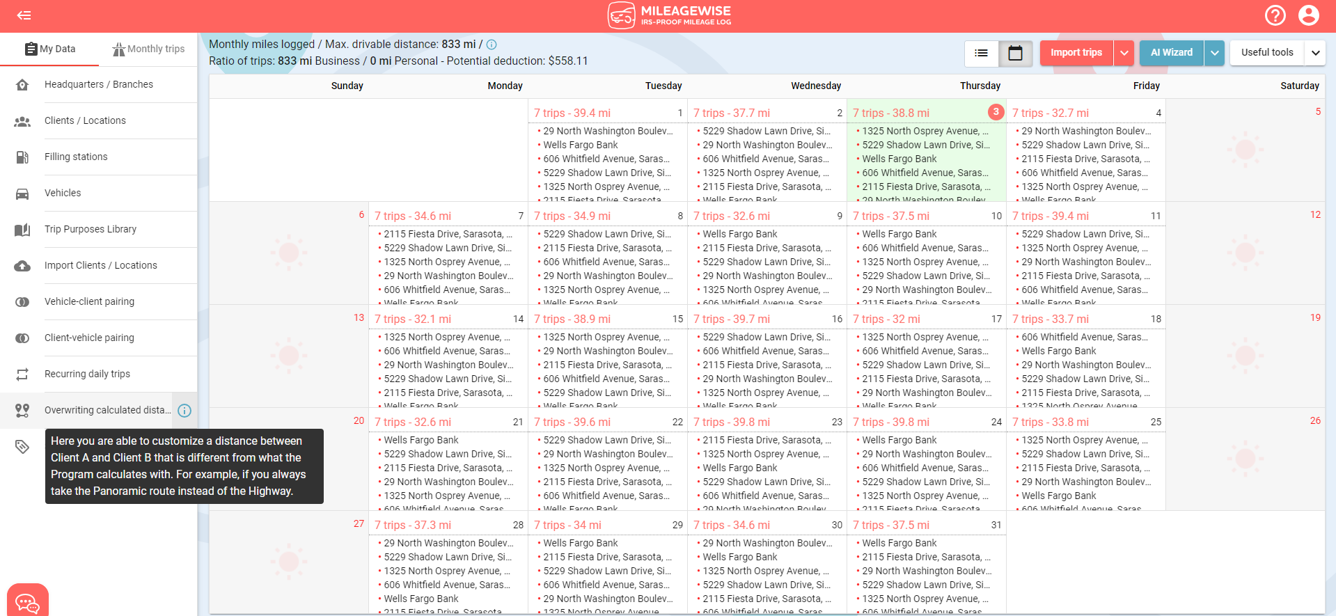Click the tag icon in the sidebar
The width and height of the screenshot is (1336, 616).
22,447
